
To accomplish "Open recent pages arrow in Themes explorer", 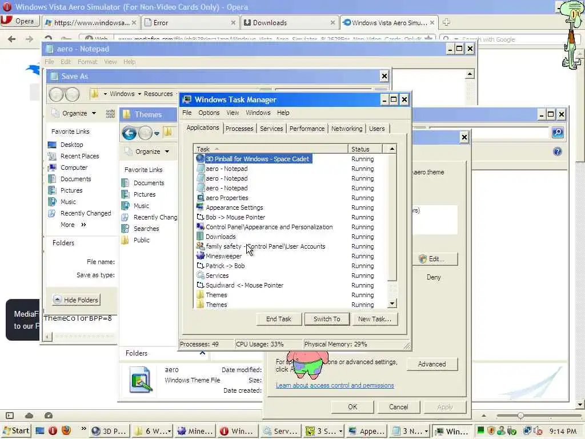I will click(x=157, y=133).
